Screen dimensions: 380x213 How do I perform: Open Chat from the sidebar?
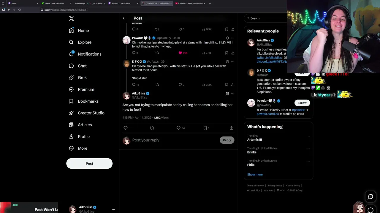point(78,66)
